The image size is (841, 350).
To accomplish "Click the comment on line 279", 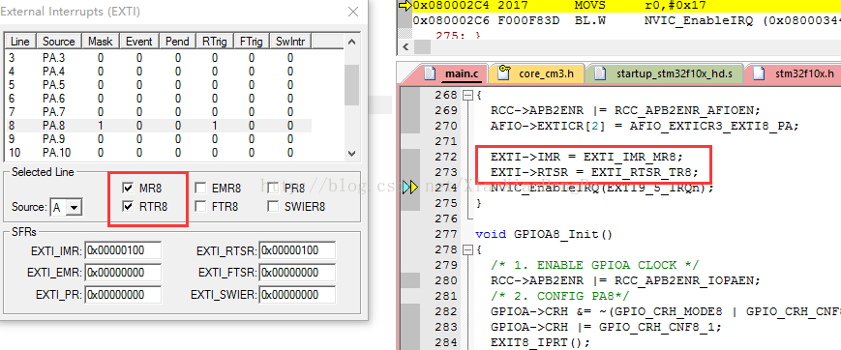I will [x=595, y=265].
